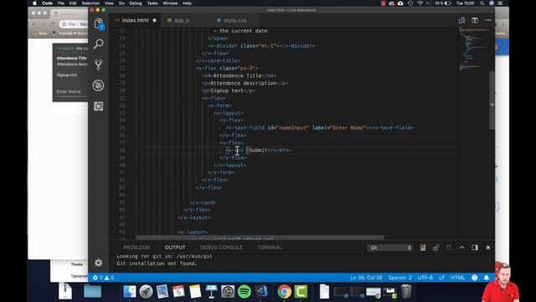Click the Wi-Fi icon in menu bar
Screen dimensions: 536x302
point(420,3)
